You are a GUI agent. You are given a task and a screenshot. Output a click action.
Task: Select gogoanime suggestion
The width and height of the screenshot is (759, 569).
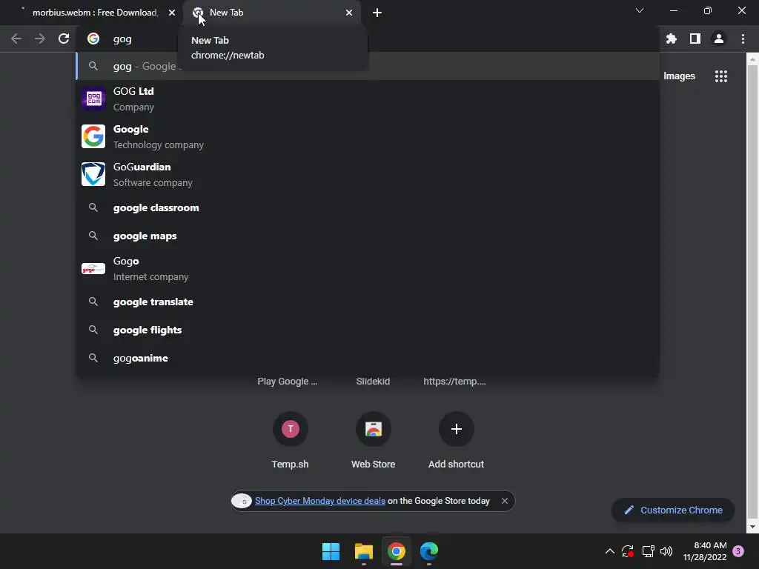[368, 358]
